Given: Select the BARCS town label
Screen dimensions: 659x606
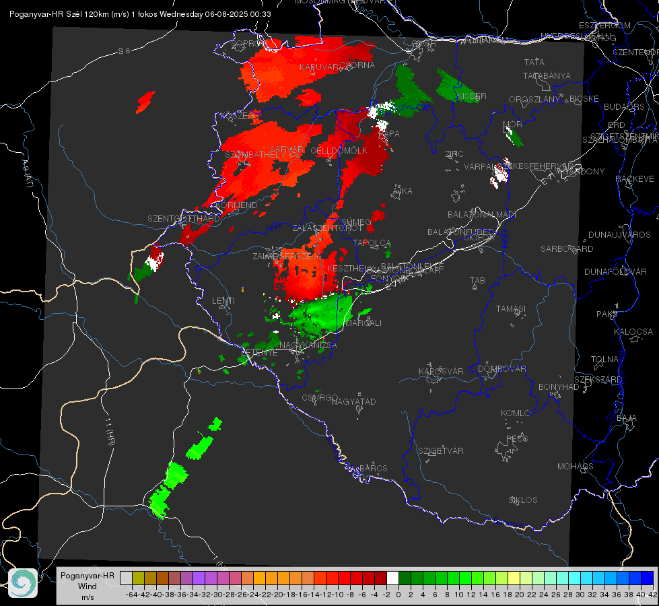Looking at the screenshot, I should coord(373,468).
